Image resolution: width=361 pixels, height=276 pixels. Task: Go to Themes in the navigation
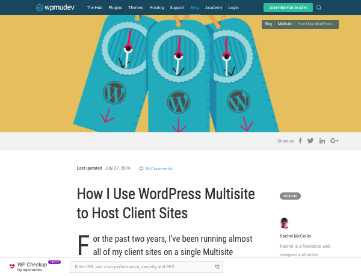click(135, 8)
